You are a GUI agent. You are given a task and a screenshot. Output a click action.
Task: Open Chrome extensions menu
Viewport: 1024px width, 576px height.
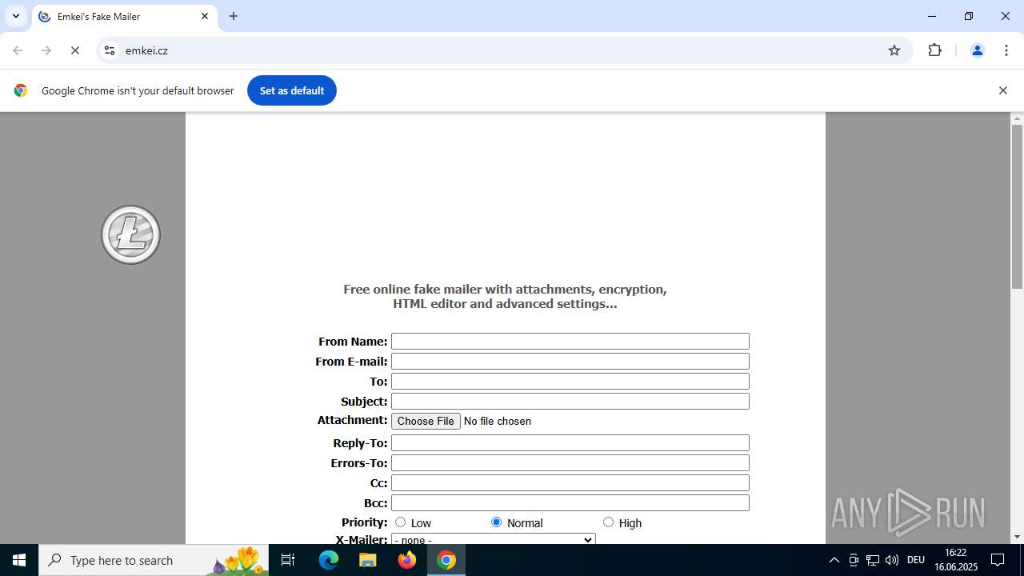click(934, 50)
